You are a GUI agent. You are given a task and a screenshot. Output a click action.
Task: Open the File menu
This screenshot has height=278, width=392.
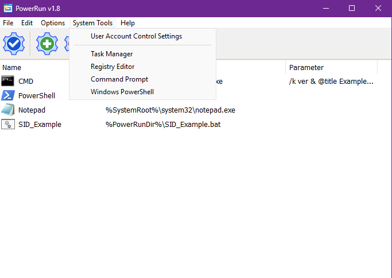click(x=8, y=23)
